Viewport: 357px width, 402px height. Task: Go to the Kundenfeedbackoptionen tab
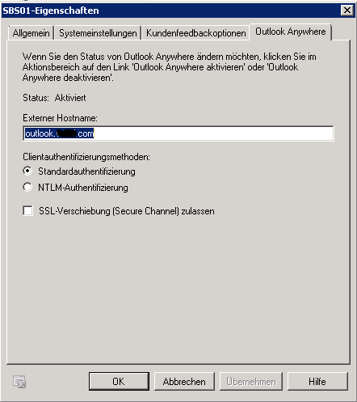coord(195,33)
